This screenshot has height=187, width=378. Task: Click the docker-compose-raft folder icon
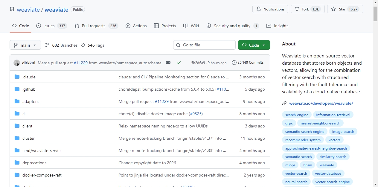17,175
